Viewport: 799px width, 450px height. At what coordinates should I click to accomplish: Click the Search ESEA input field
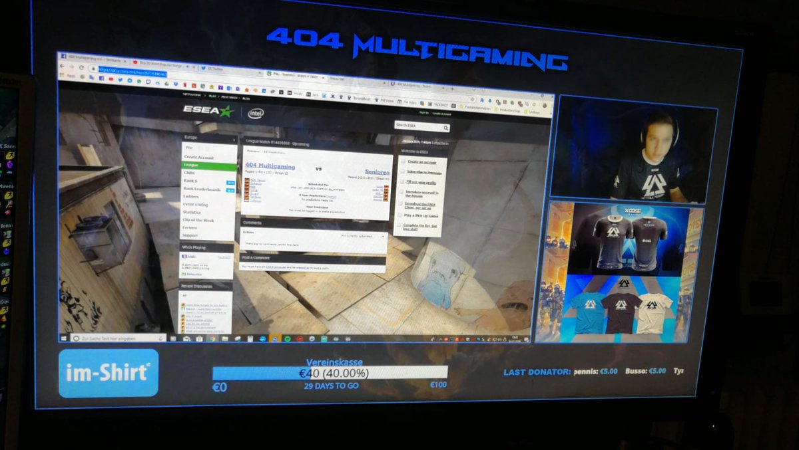click(422, 126)
